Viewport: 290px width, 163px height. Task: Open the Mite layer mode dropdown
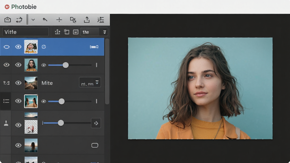coord(90,82)
